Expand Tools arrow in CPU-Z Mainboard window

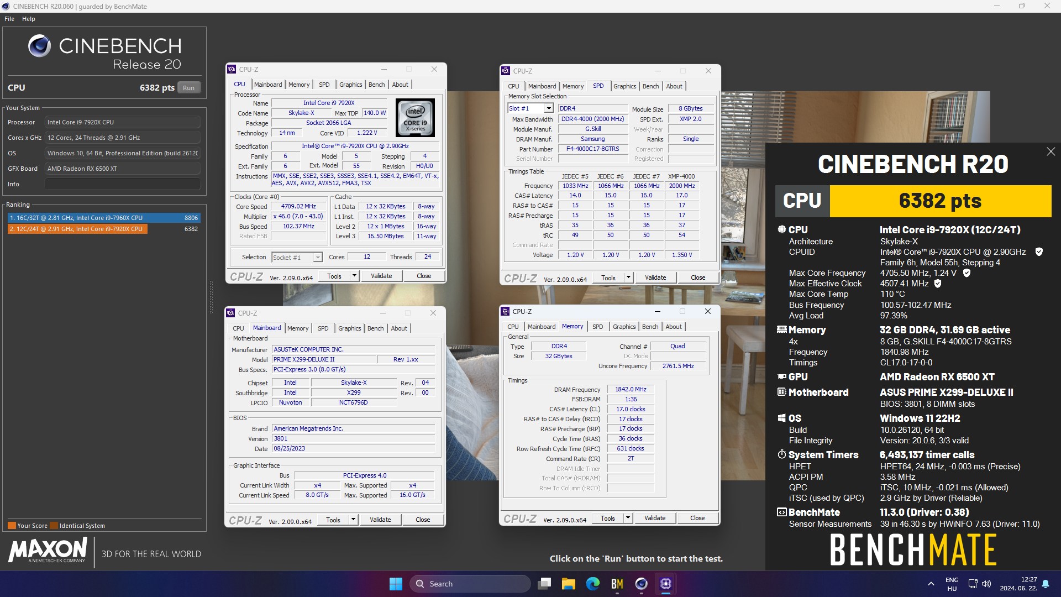[353, 520]
